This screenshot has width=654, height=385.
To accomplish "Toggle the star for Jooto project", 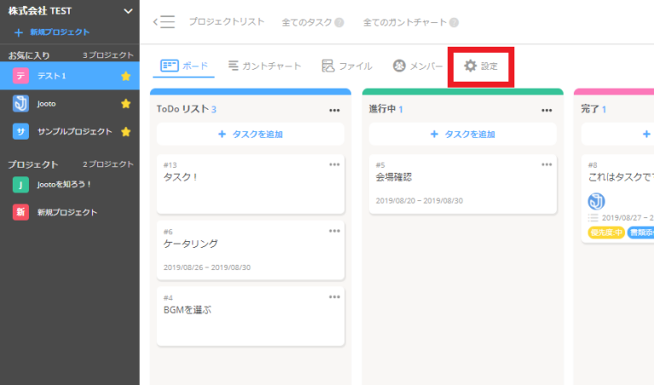I will [125, 103].
